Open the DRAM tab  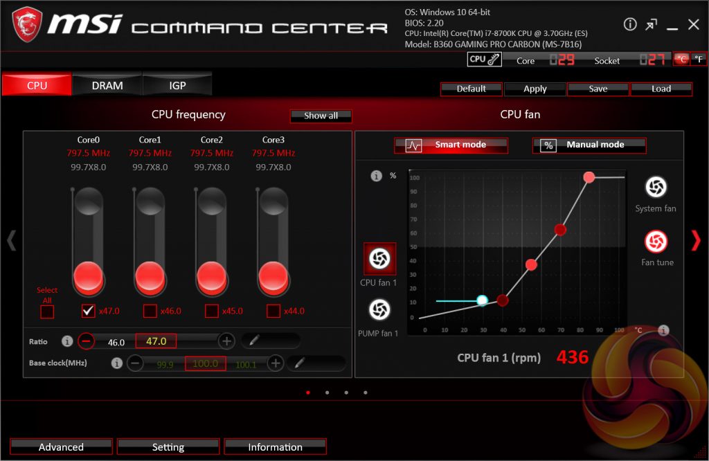107,85
